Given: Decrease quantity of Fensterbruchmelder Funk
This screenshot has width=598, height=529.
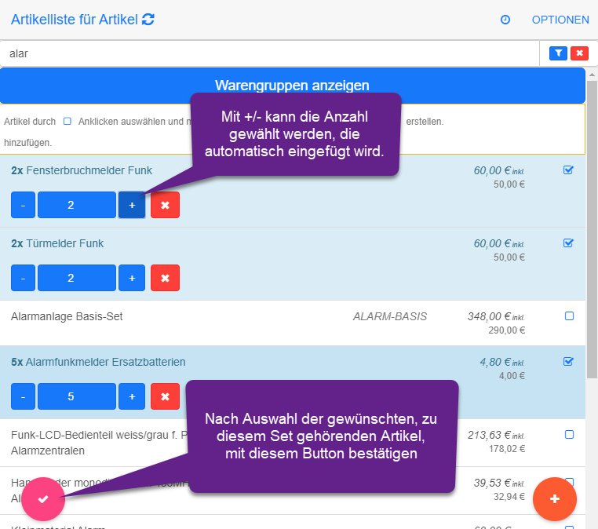Looking at the screenshot, I should tap(23, 205).
